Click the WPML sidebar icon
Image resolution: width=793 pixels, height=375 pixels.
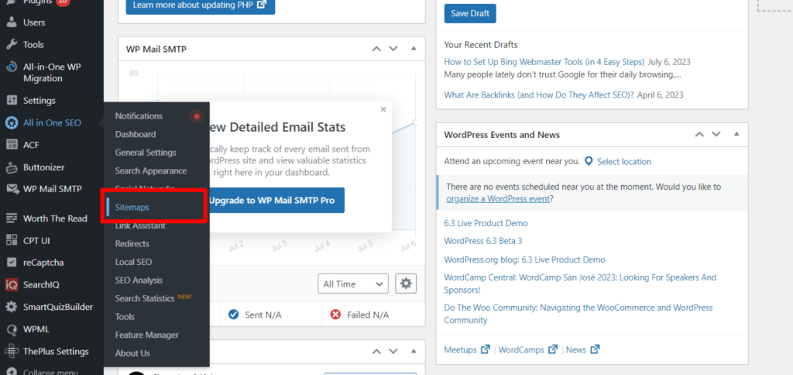pos(12,329)
